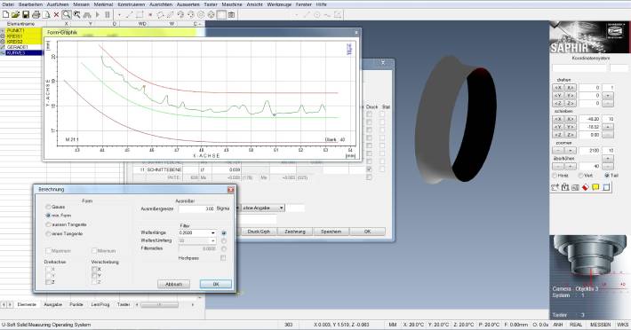Click the blue square frame icon in right panel

coord(606,187)
